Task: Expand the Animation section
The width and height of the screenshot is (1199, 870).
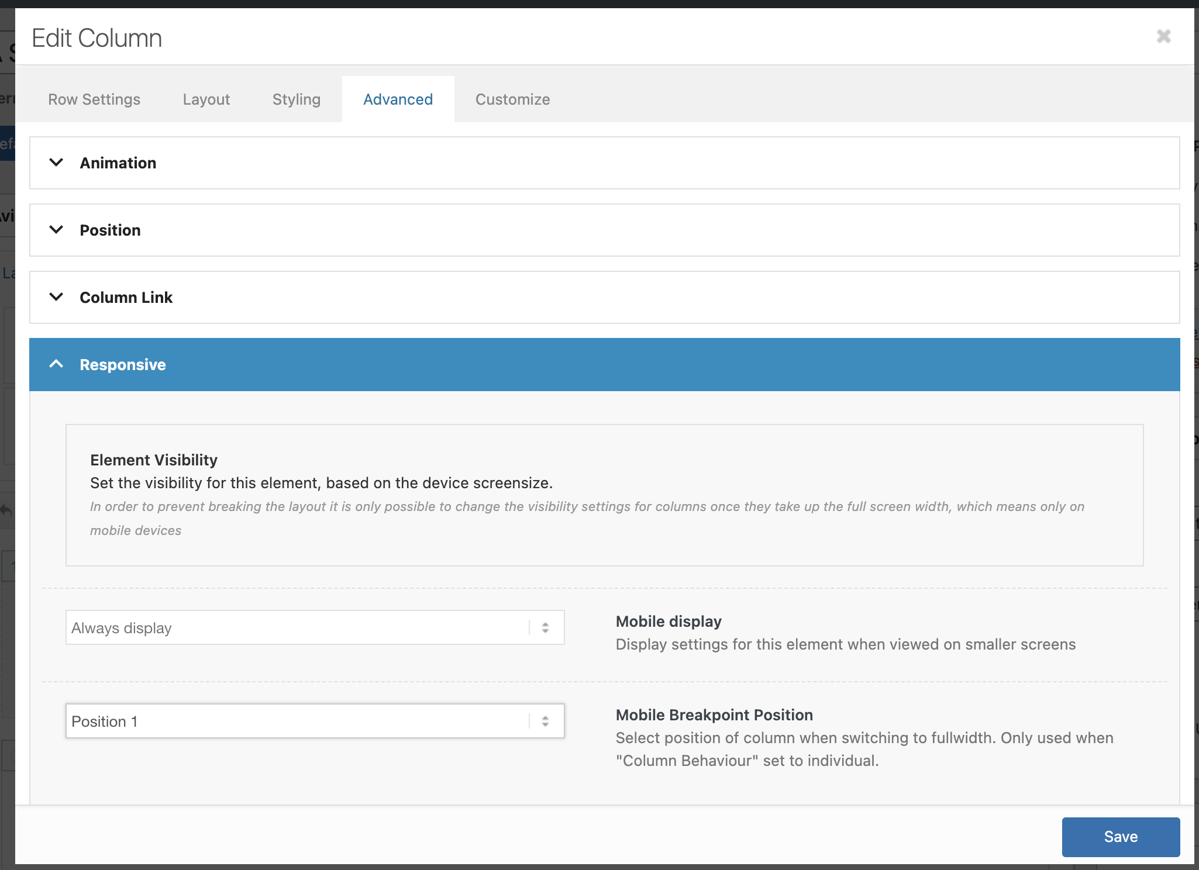Action: tap(604, 163)
